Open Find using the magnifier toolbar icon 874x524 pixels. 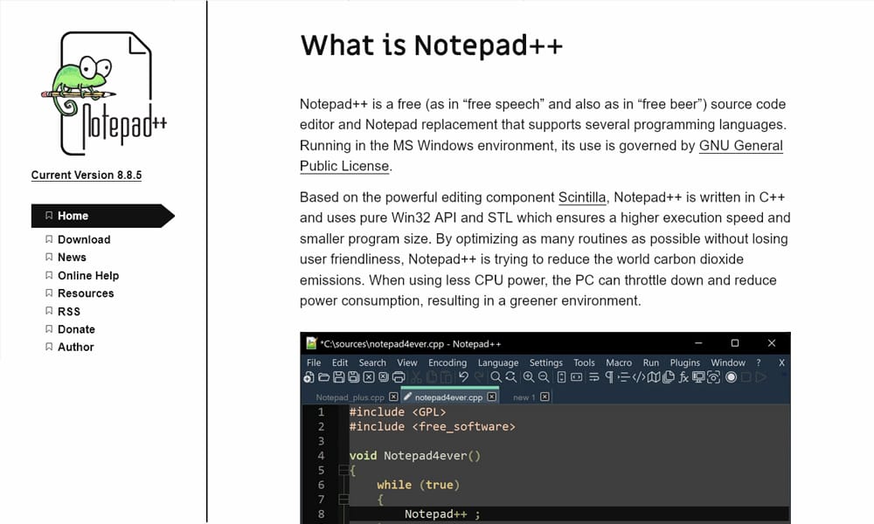(496, 377)
